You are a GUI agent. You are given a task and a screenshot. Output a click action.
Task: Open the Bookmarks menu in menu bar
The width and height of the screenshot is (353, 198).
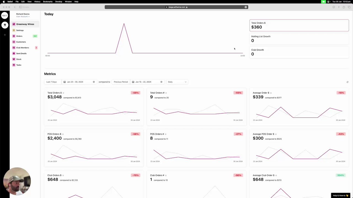point(48,2)
